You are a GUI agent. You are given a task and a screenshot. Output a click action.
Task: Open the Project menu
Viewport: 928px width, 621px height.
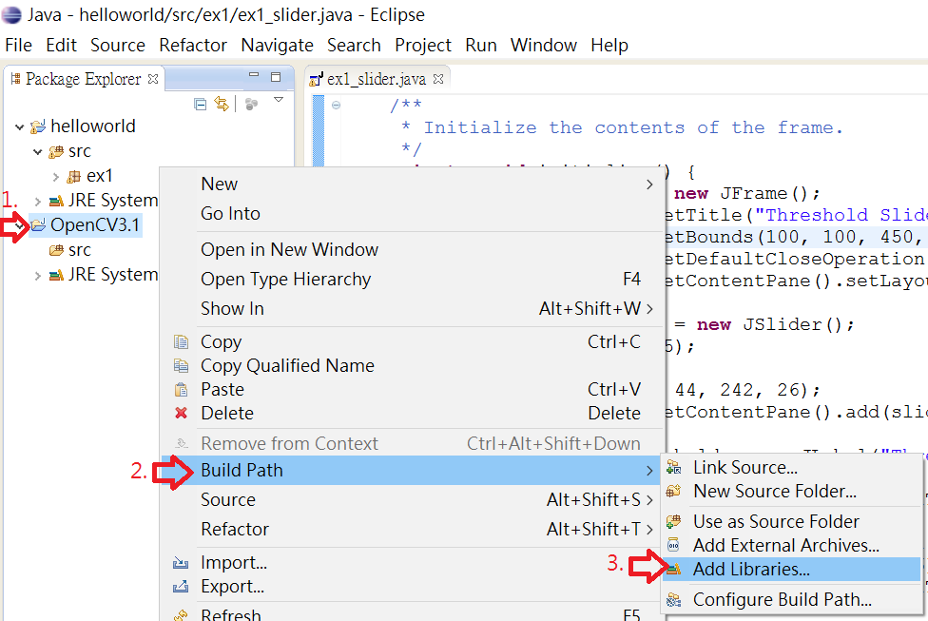point(423,45)
